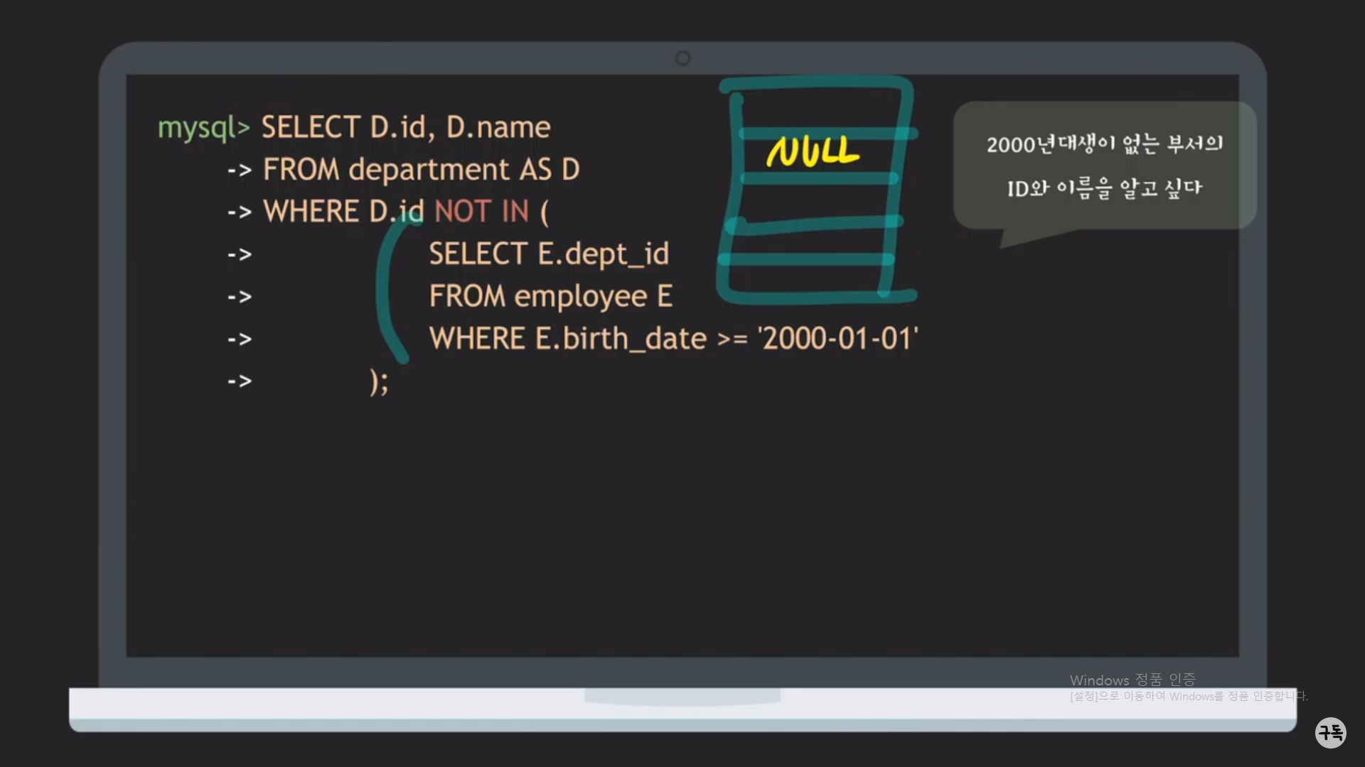
Task: Click the bottom row of the drawn table
Action: click(807, 277)
